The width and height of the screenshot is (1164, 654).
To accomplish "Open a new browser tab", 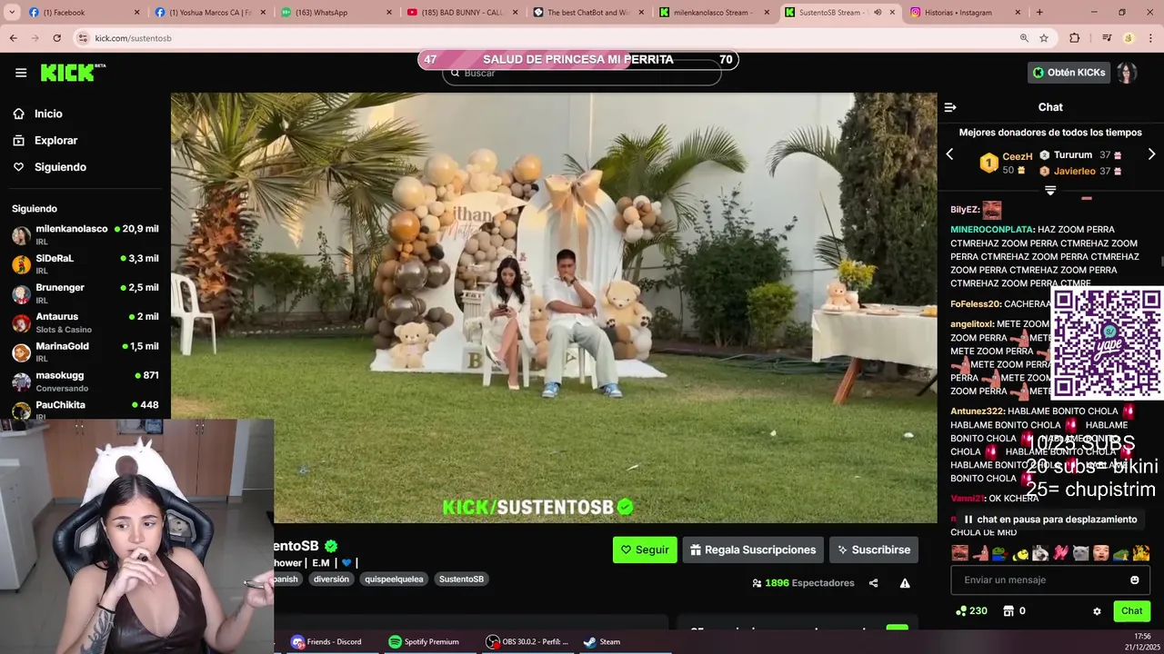I will [1039, 13].
